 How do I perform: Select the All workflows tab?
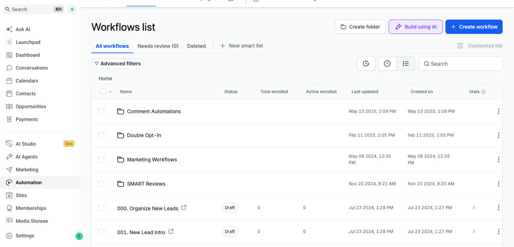tap(112, 46)
